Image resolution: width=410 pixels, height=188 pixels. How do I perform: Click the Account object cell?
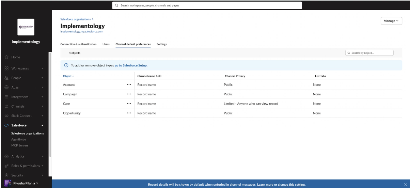click(69, 84)
